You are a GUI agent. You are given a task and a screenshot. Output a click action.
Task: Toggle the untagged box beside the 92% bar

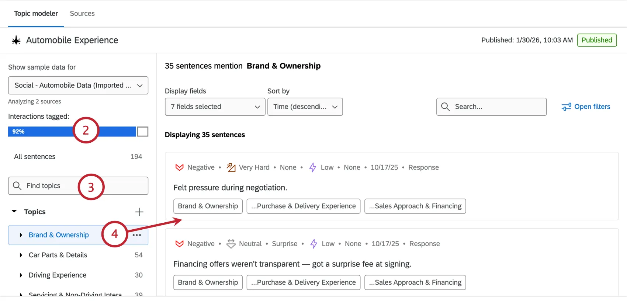(143, 132)
